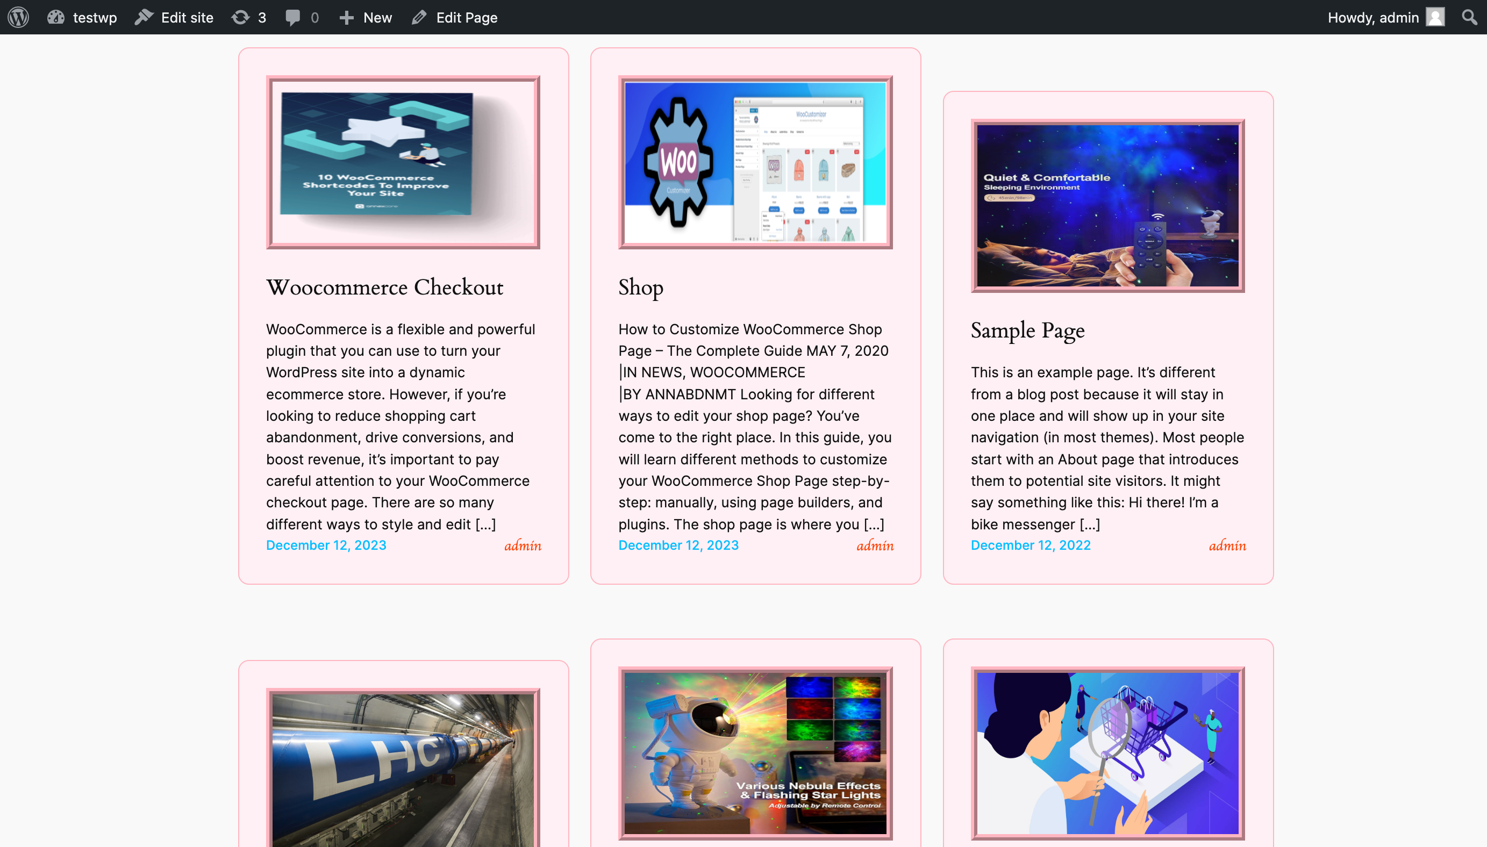Open the LHC tunnel thumbnail

click(403, 767)
